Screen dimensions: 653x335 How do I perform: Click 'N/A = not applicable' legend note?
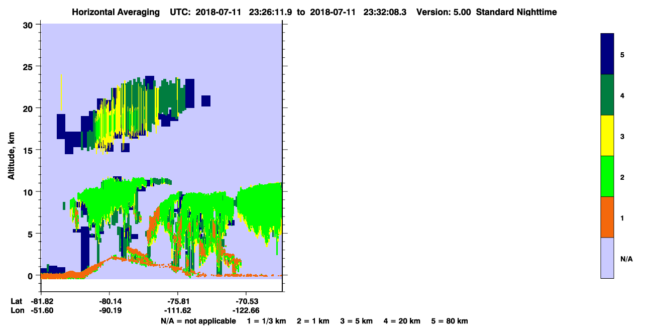pyautogui.click(x=198, y=321)
